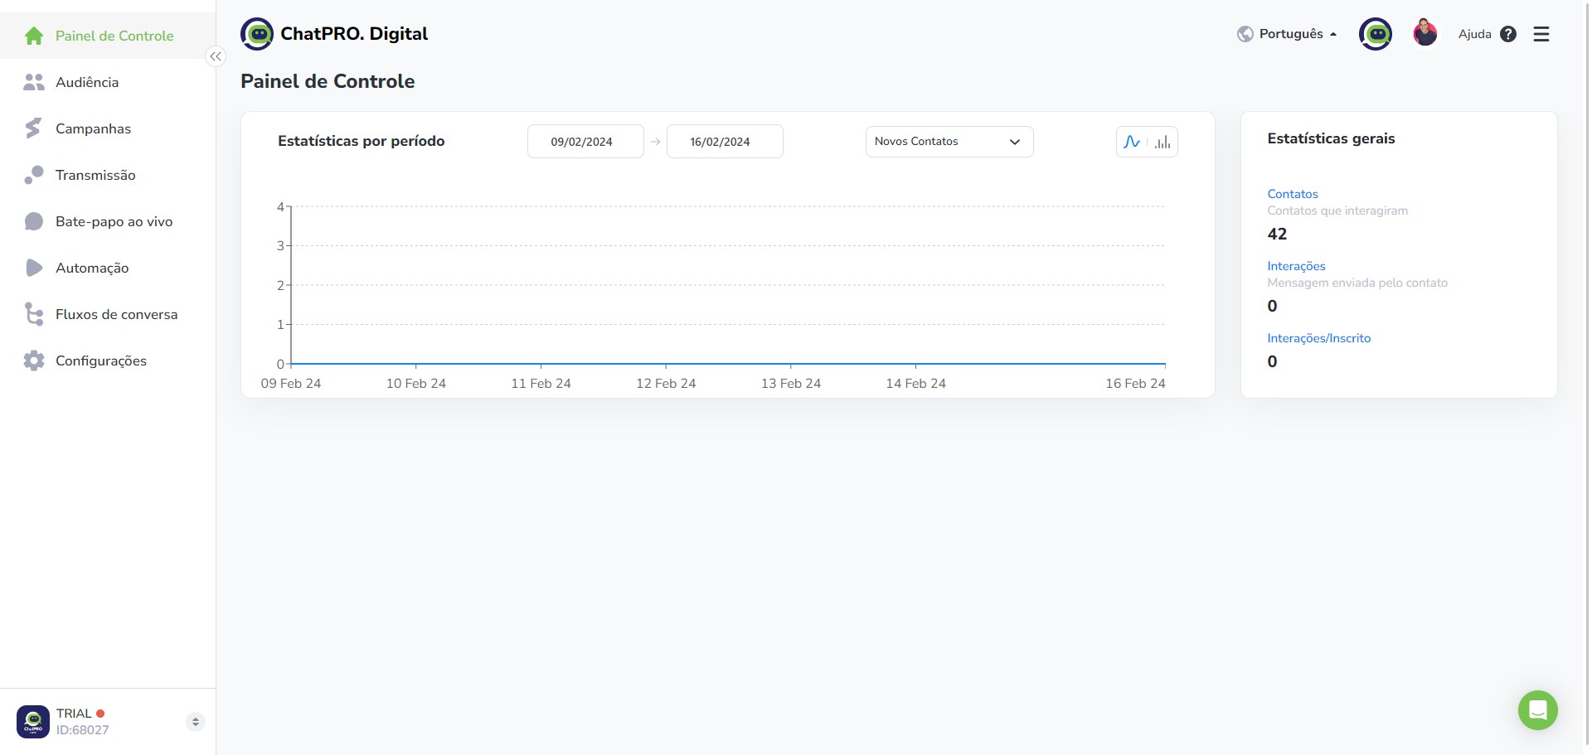Open the Campanhas section
This screenshot has height=755, width=1592.
[108, 128]
